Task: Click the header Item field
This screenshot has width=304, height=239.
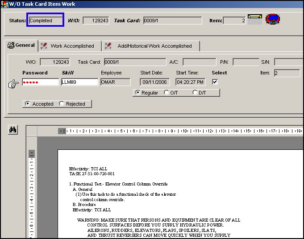Action: [x=234, y=21]
